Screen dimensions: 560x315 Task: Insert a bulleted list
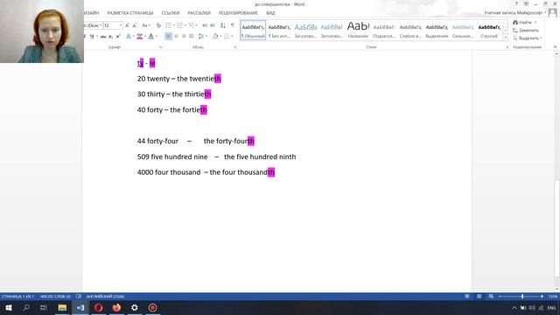(170, 25)
